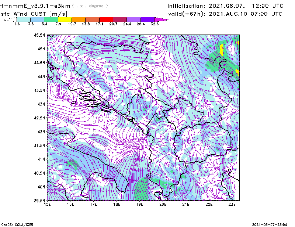295x227 pixels.
Task: Click the legend value '5.4'
Action: [44, 24]
